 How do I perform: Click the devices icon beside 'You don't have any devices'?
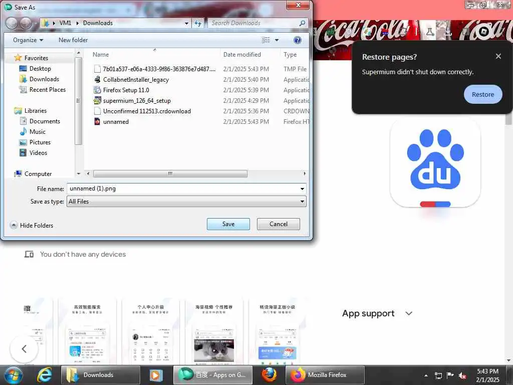point(29,254)
